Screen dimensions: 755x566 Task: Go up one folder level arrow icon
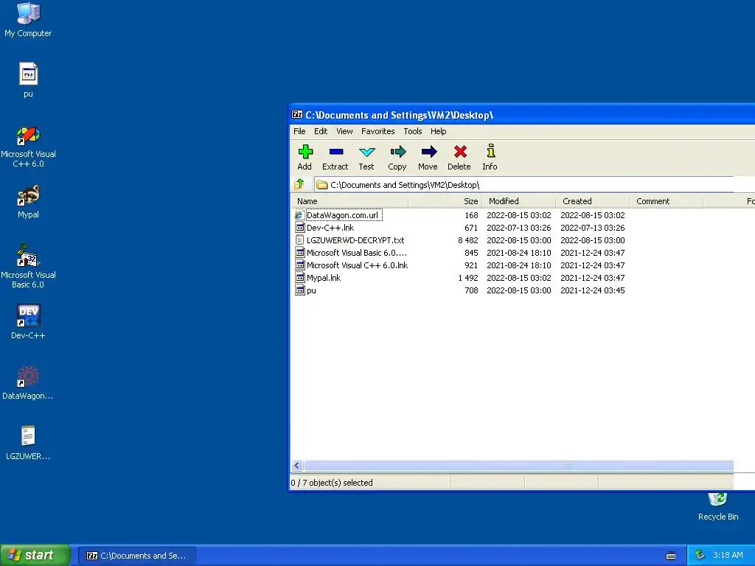299,184
